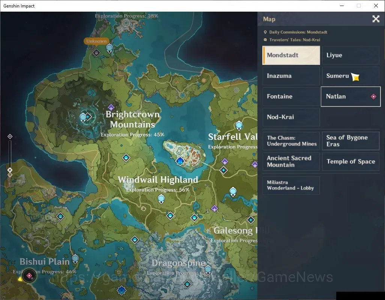The width and height of the screenshot is (385, 300).
Task: Click purple marker just above domain east of Mondstadt bridge
Action: pyautogui.click(x=225, y=161)
